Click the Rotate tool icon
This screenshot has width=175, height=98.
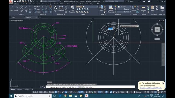click(43, 7)
